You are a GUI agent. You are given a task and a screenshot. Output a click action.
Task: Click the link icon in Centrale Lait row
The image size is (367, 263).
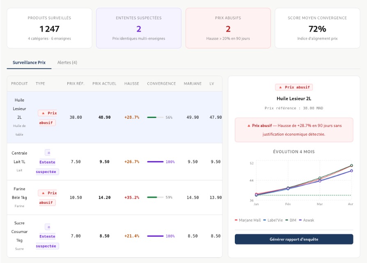(x=48, y=152)
